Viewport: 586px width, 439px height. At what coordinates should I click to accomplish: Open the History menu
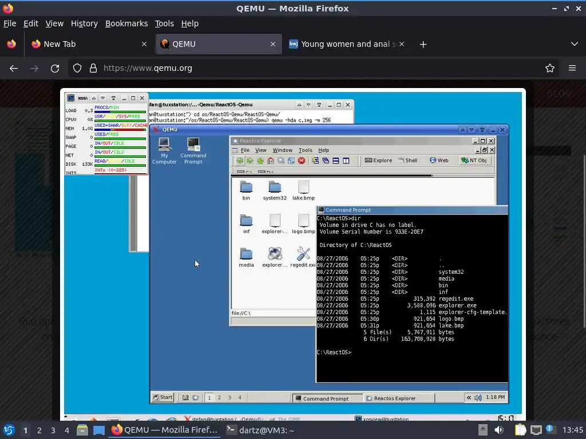(84, 23)
